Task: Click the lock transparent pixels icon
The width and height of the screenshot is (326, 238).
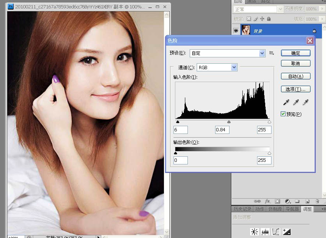Action: tap(249, 19)
